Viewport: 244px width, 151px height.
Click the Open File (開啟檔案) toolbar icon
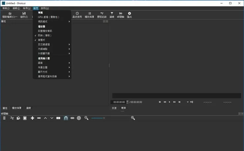click(x=10, y=15)
